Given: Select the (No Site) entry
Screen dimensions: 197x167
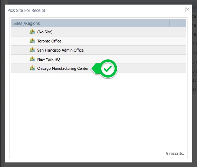Looking at the screenshot, I should tap(98, 32).
